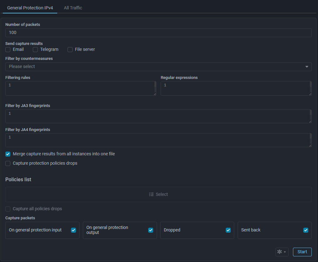Disable capture On general protection input
This screenshot has height=262, width=318.
[x=73, y=230]
